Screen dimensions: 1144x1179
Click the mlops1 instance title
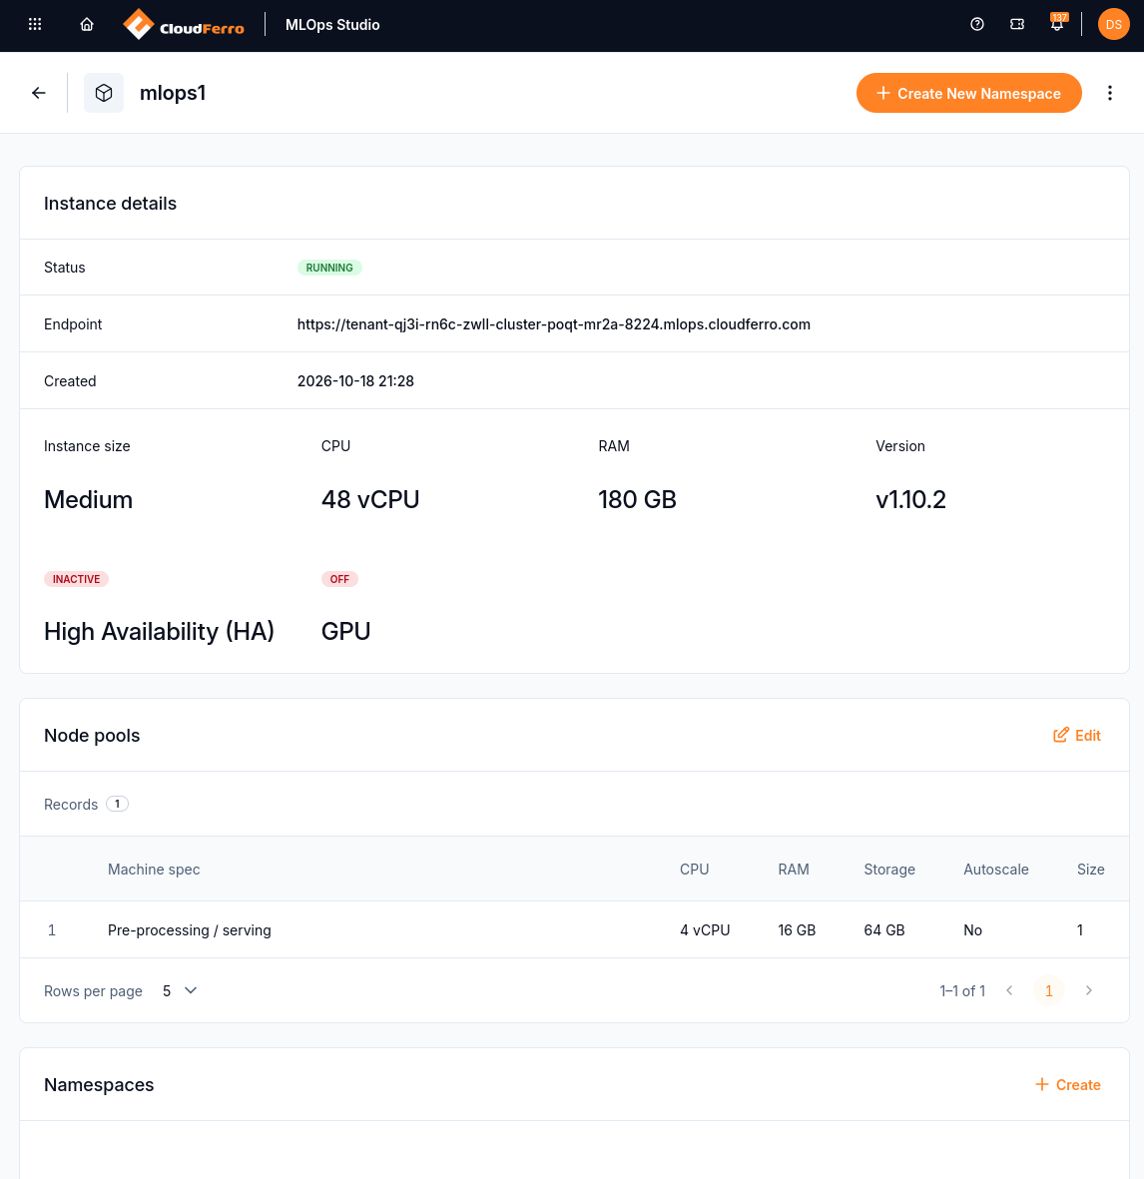point(172,93)
